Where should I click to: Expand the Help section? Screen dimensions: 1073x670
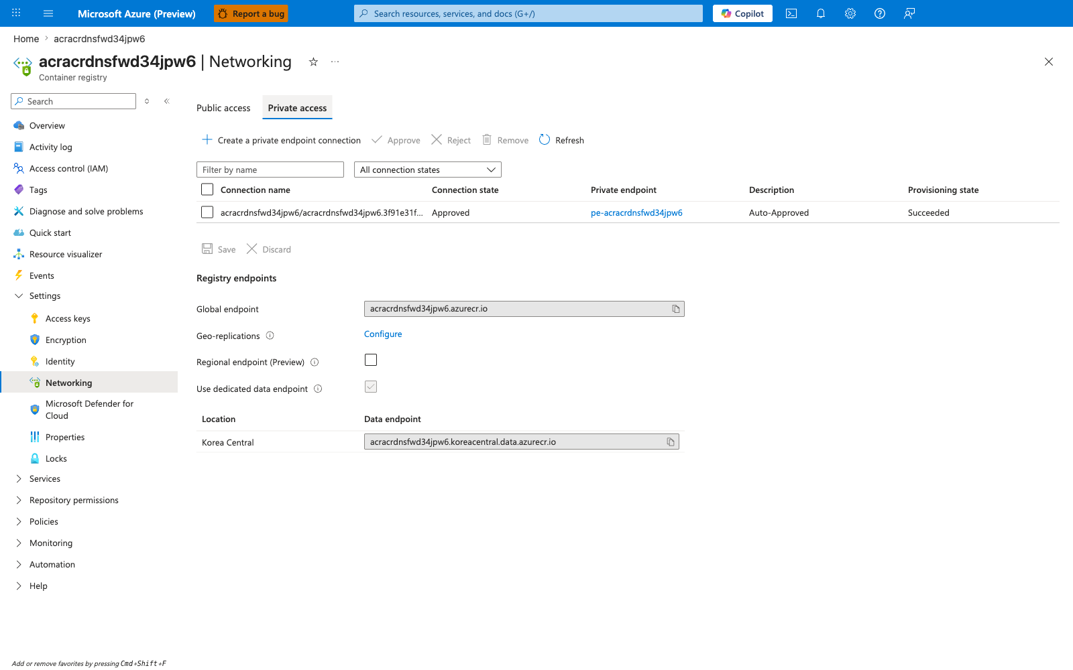19,586
